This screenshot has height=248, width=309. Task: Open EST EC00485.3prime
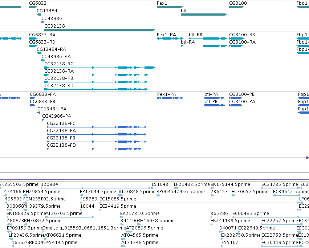click(251, 214)
